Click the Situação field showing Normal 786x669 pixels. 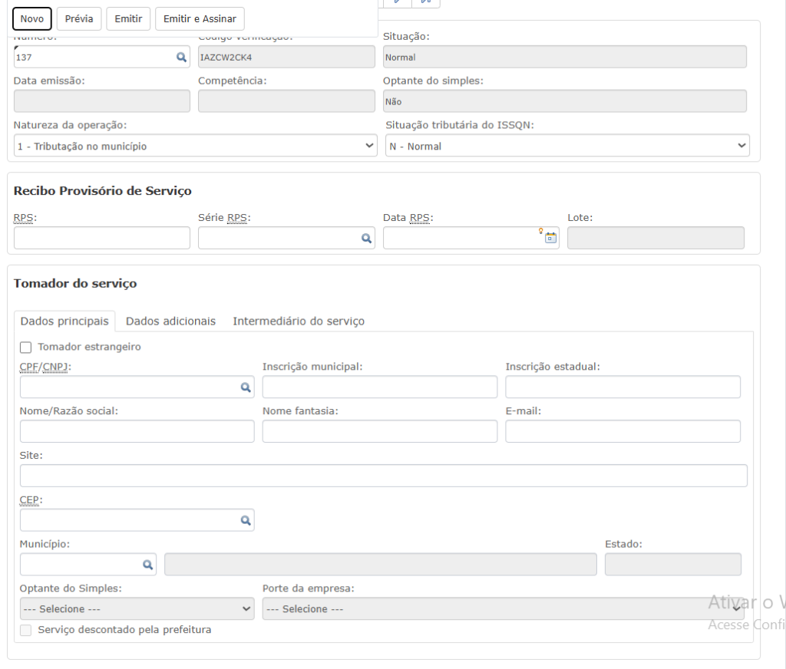(x=564, y=57)
